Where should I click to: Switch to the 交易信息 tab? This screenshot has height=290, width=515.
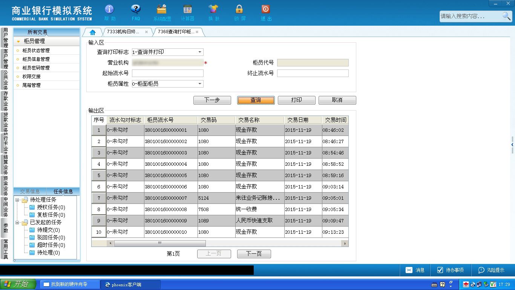coord(30,191)
